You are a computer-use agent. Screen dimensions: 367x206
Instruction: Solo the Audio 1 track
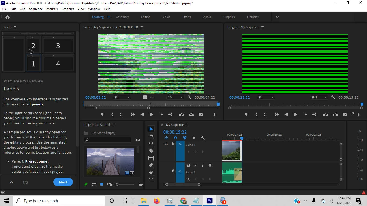tap(203, 165)
